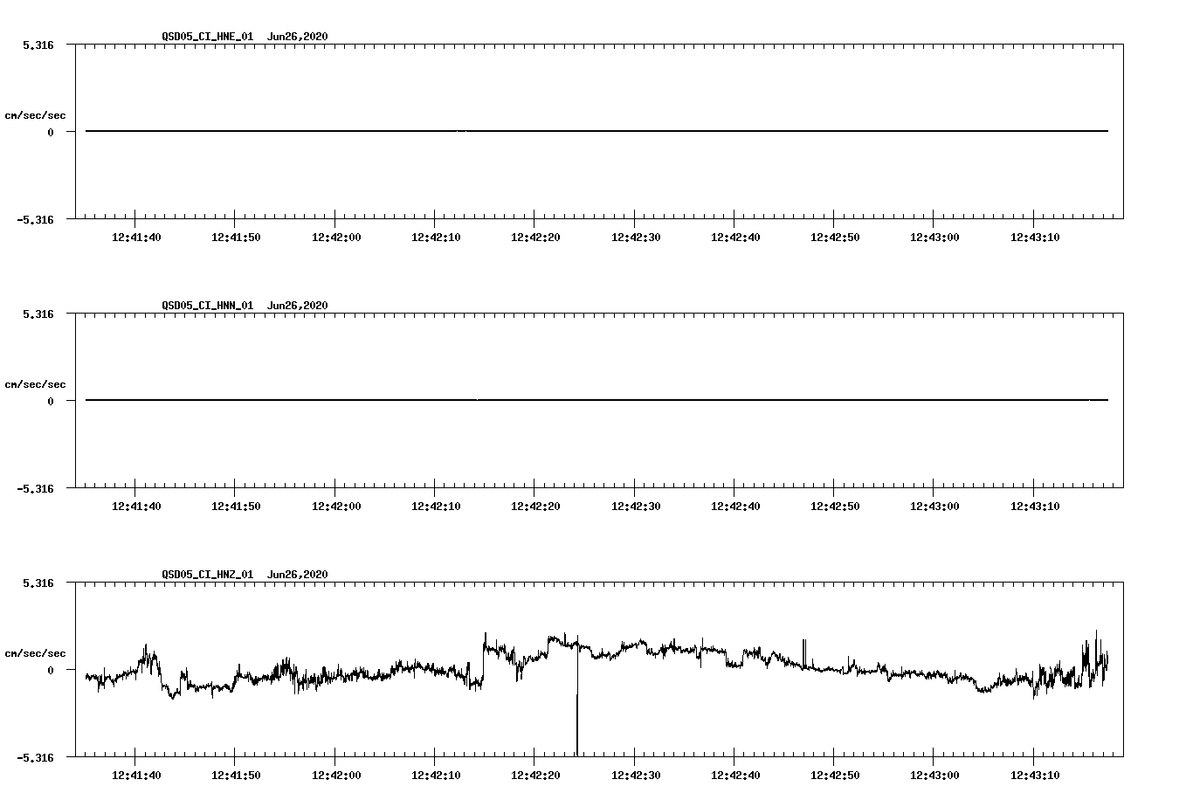Click the -5.316 lower limit of HNE plot

point(35,220)
